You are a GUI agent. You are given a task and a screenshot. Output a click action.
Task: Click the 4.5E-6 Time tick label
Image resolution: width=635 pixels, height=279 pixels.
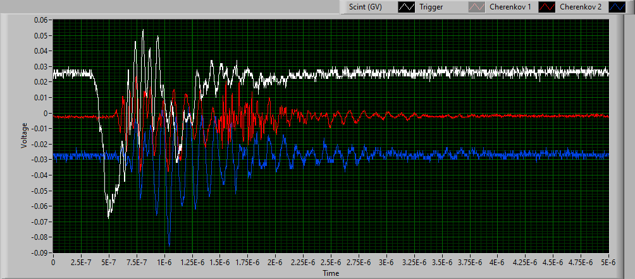553,261
